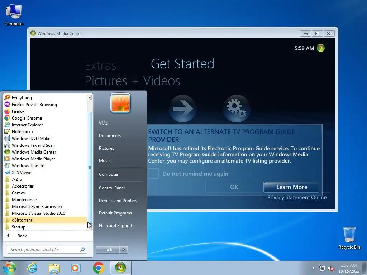Select Pictures + Videos in Media Center
367x275 pixels.
coord(132,81)
